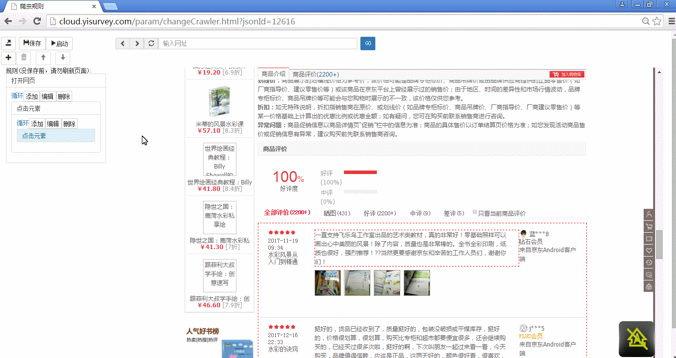676x358 pixels.
Task: Click the address bar URL
Action: pos(177,21)
